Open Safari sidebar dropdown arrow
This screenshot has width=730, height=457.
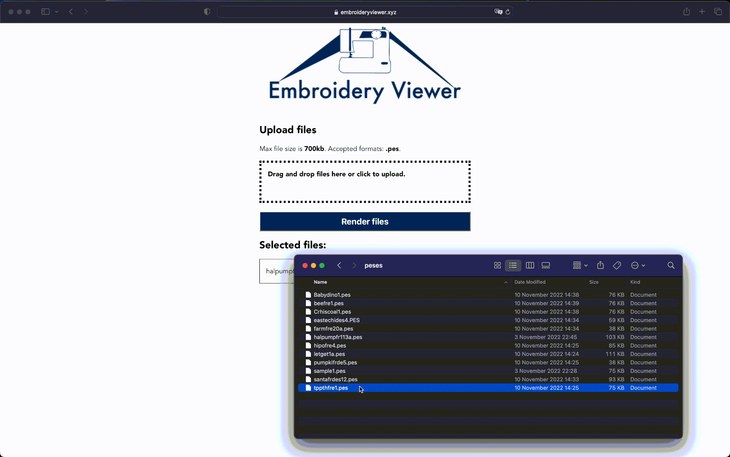pyautogui.click(x=57, y=12)
